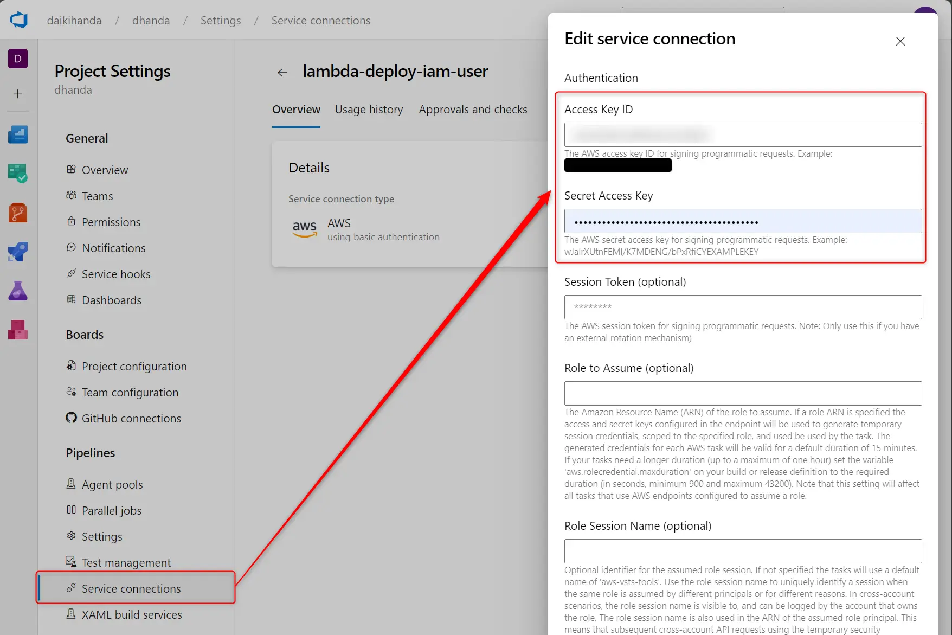Click the AWS logo in Details card
The height and width of the screenshot is (635, 952).
(305, 229)
